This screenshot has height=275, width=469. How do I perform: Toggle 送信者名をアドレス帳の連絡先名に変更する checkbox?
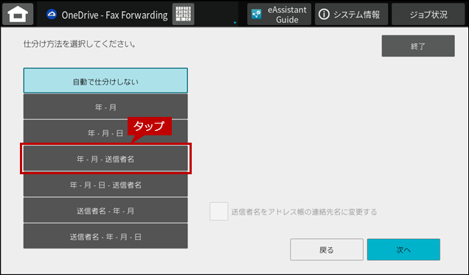(x=219, y=212)
